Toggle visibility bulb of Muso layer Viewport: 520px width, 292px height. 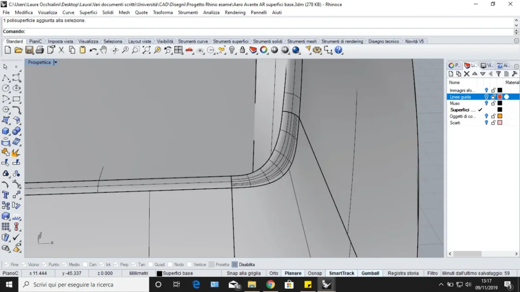486,104
